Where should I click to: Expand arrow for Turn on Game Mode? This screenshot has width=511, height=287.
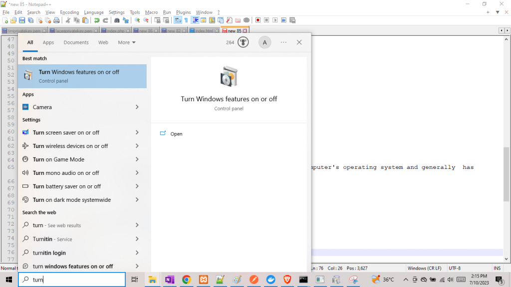(137, 159)
